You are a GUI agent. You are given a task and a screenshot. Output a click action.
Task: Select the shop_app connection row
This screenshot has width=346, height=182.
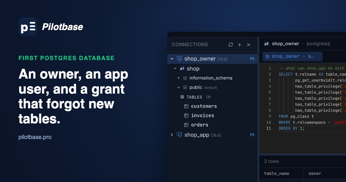pos(212,135)
